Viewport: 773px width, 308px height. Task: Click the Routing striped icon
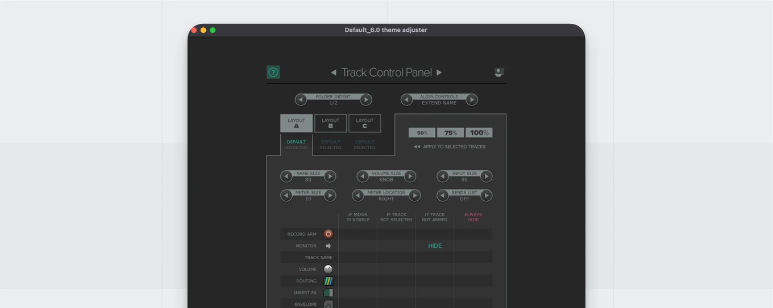(328, 281)
